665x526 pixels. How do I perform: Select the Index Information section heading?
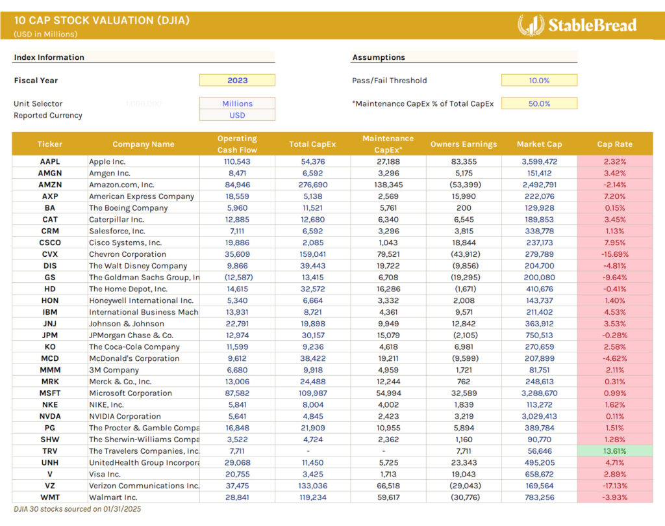[x=49, y=57]
